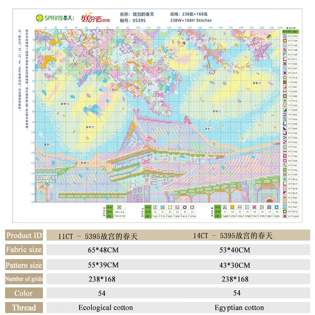
Task: Click the 'P5200' code in the bottom legend
Action: [277, 216]
